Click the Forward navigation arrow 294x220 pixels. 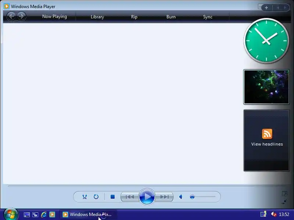pyautogui.click(x=21, y=16)
